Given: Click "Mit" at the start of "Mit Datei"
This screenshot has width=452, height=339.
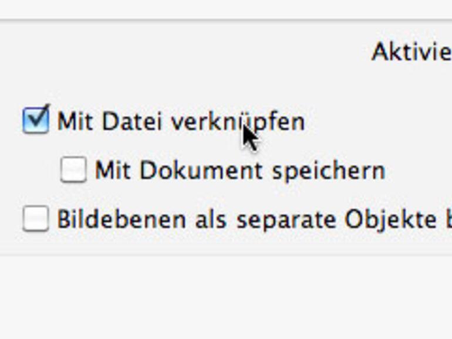Looking at the screenshot, I should [75, 122].
